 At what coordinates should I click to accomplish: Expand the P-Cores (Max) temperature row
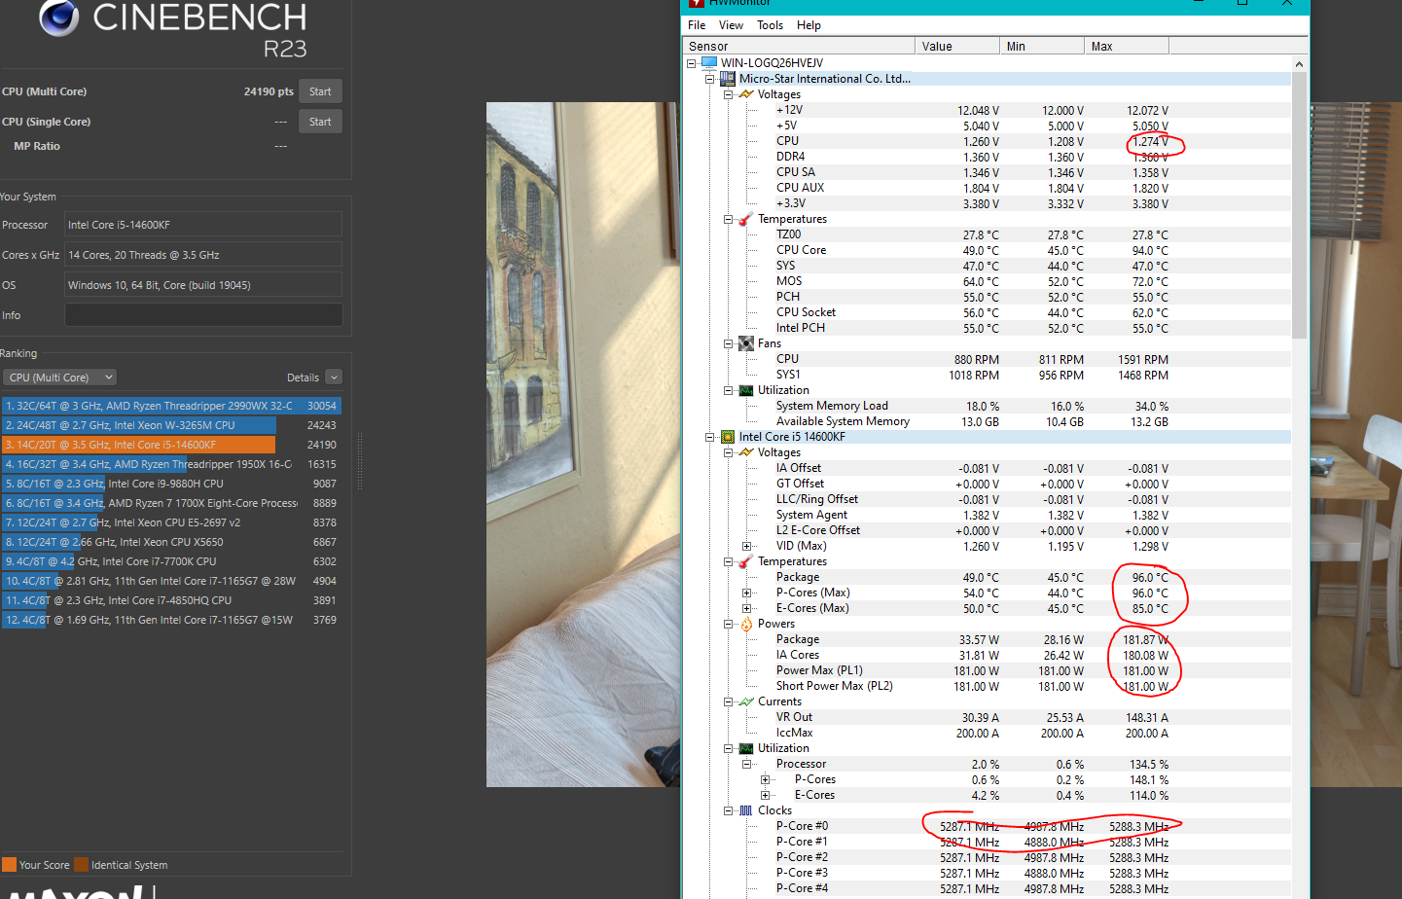pos(747,593)
